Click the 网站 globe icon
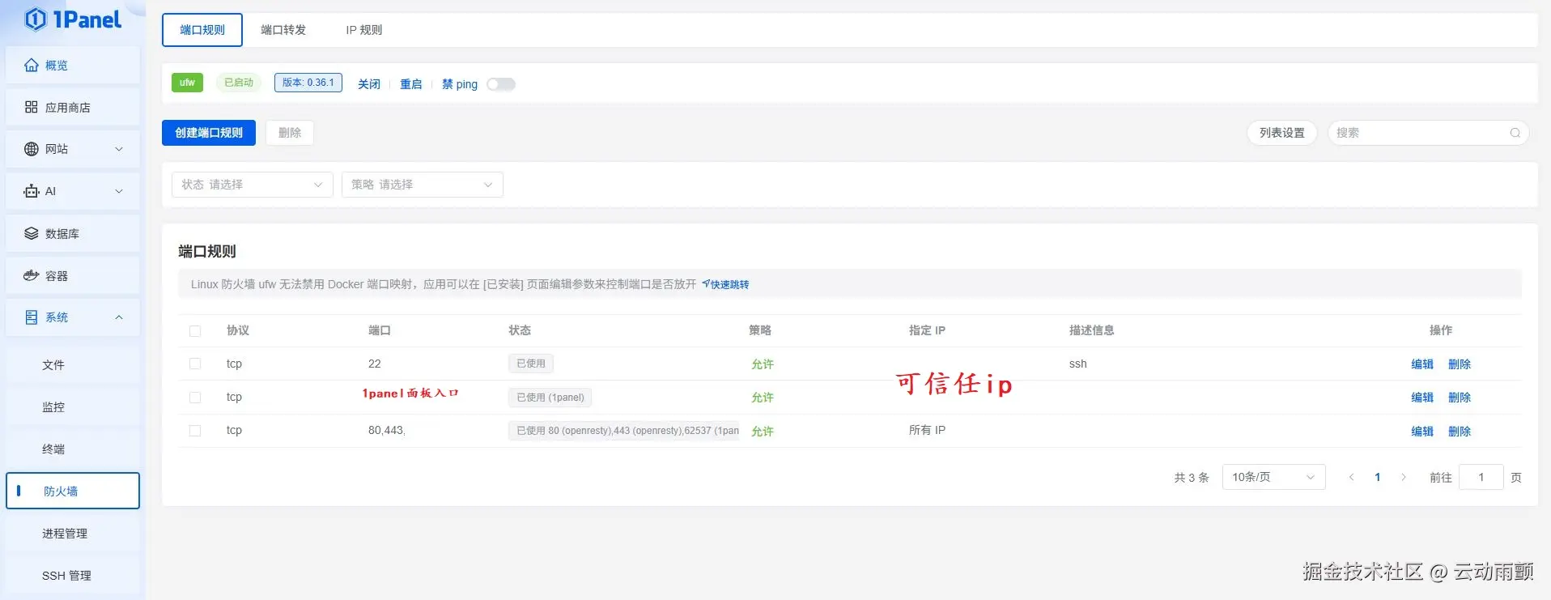The width and height of the screenshot is (1551, 600). coord(32,149)
